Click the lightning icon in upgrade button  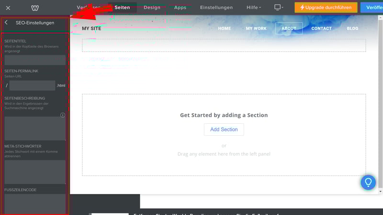coord(302,8)
